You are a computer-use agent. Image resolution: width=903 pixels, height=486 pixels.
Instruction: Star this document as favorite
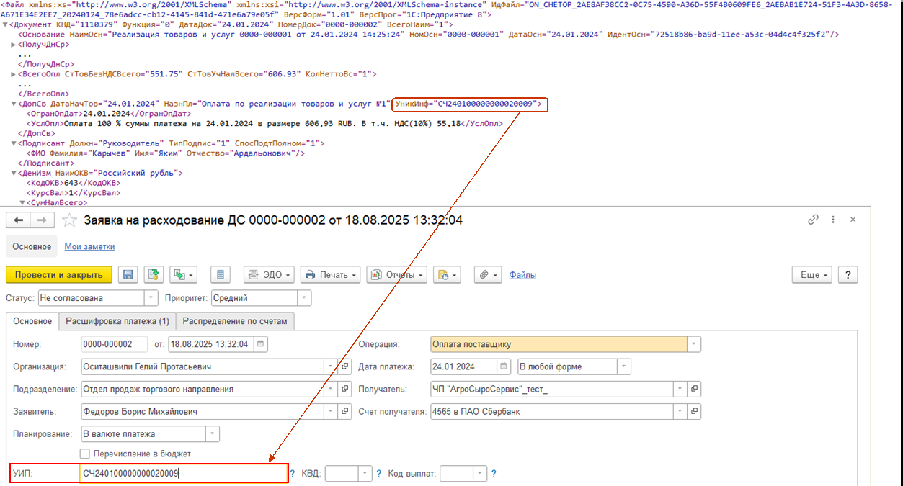pos(69,220)
